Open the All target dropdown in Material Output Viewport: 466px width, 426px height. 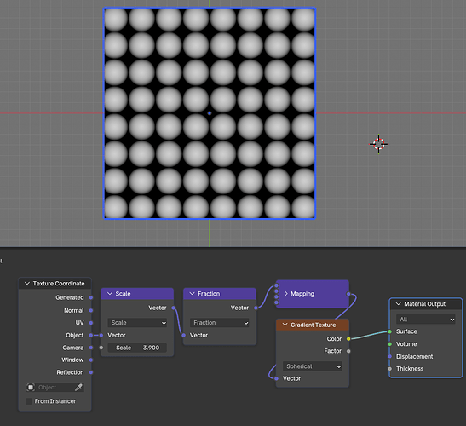[x=426, y=319]
